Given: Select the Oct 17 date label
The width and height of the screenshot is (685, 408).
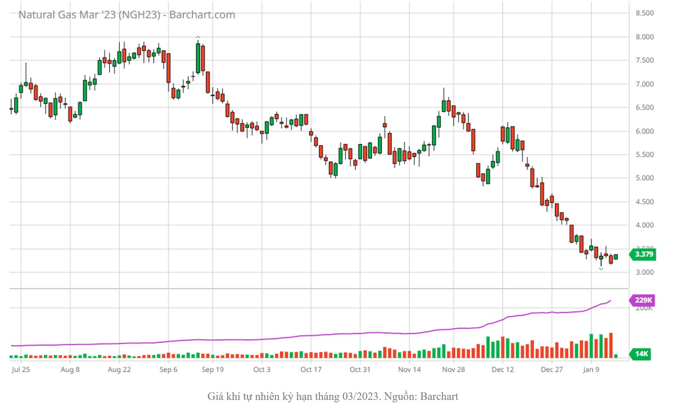Looking at the screenshot, I should click(311, 369).
